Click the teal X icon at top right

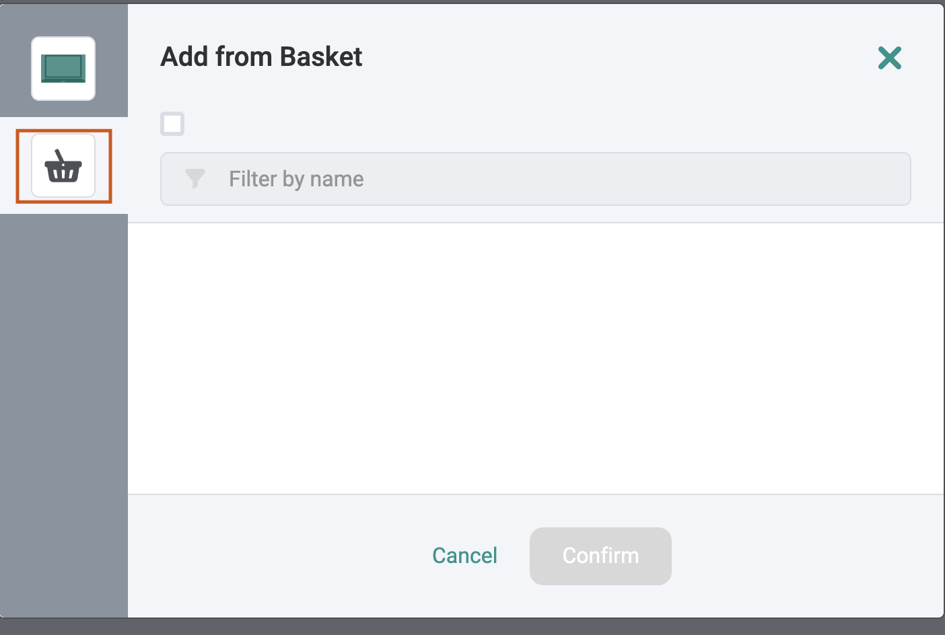(x=889, y=58)
